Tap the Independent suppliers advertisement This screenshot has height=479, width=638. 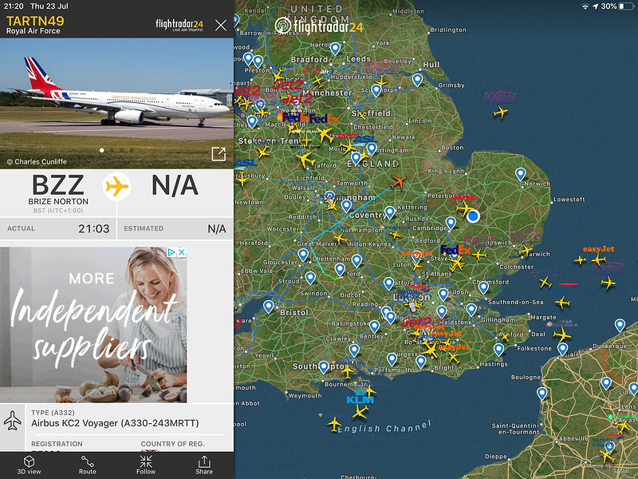coord(93,325)
